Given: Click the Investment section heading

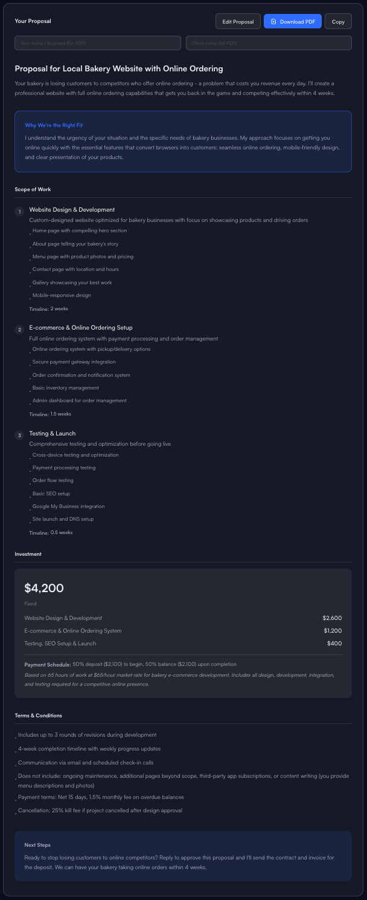Looking at the screenshot, I should coord(28,553).
